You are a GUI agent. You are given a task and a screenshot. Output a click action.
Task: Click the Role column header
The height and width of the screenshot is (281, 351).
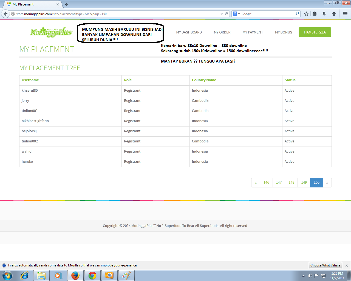[128, 80]
